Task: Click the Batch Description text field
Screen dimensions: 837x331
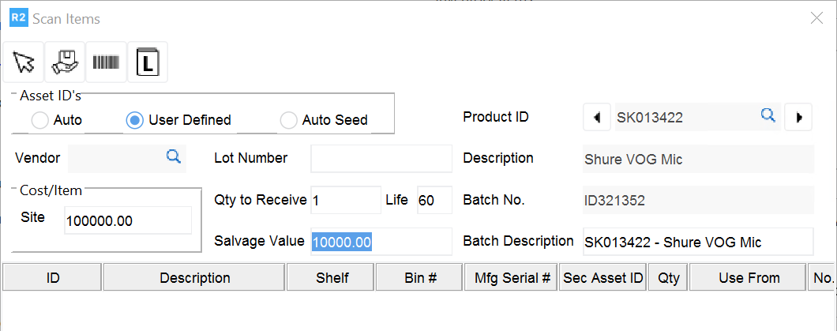Action: click(x=696, y=242)
